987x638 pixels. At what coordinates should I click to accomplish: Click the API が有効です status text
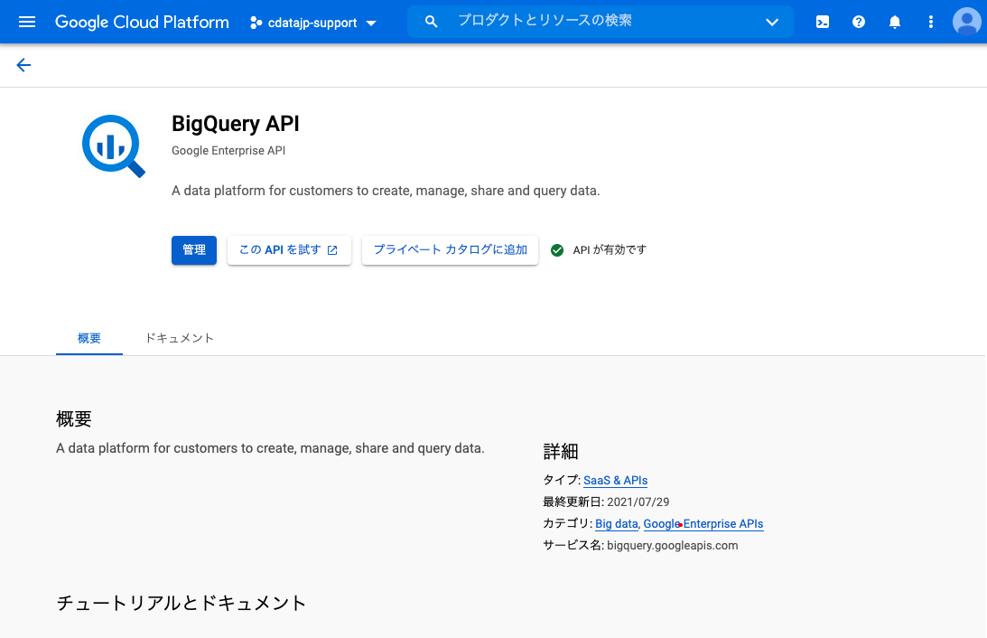tap(610, 250)
